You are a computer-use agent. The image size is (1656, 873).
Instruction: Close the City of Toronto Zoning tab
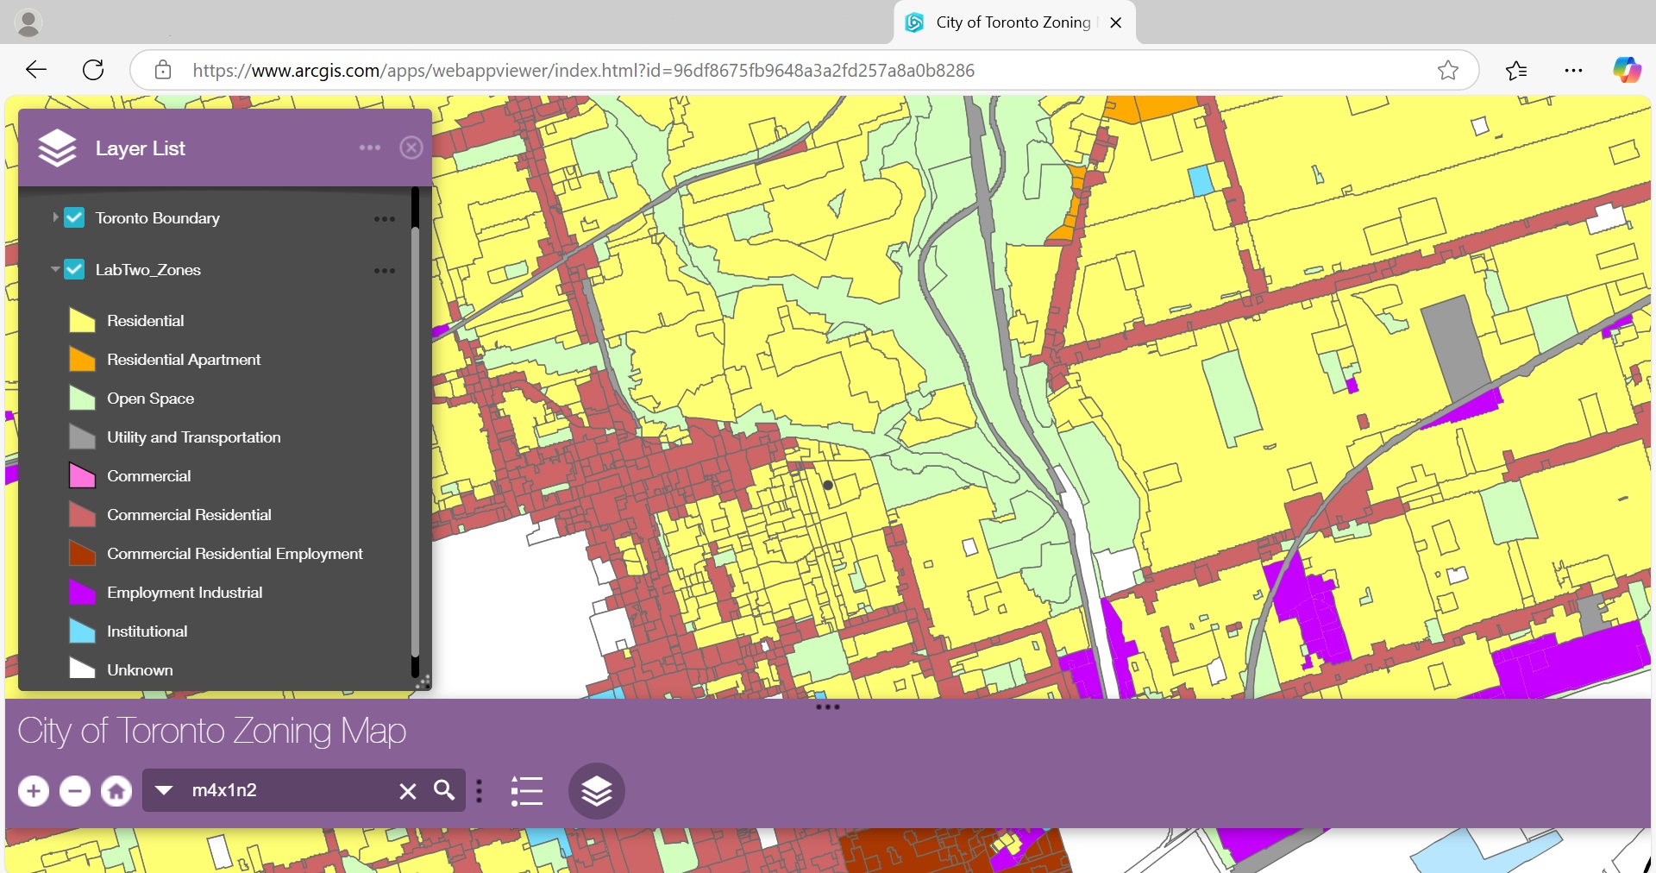[1116, 22]
